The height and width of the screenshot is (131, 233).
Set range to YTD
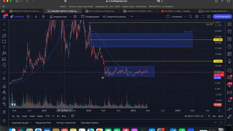[x=48, y=116]
